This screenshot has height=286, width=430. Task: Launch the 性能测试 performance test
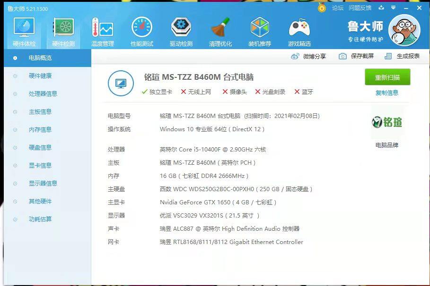(142, 32)
